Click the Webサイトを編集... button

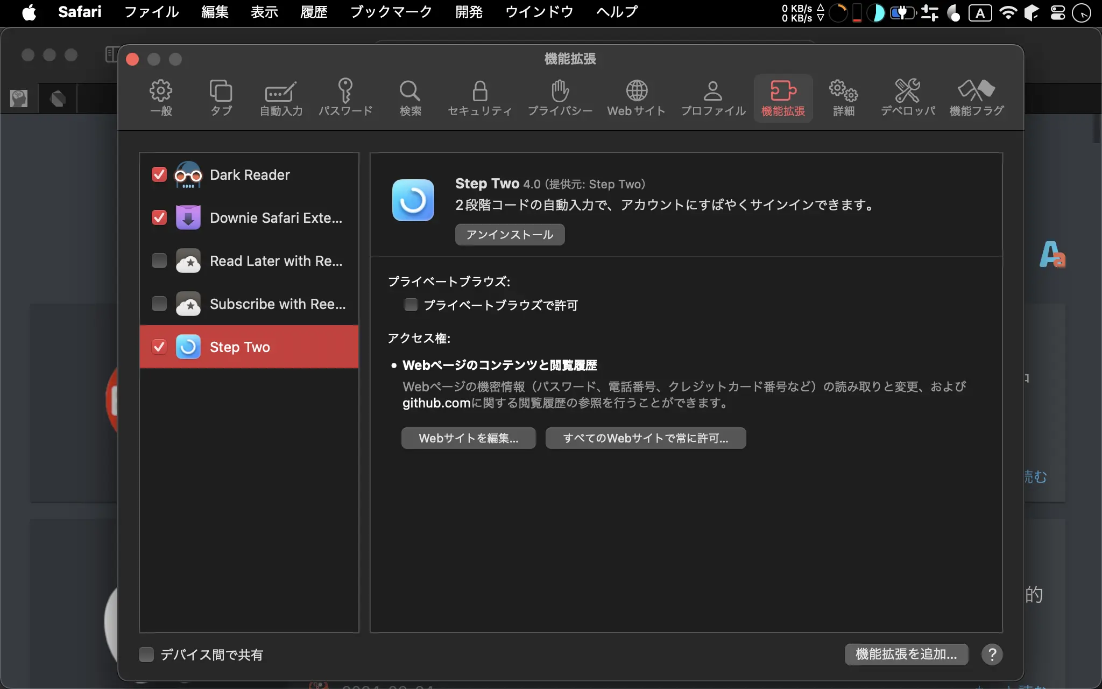tap(469, 438)
